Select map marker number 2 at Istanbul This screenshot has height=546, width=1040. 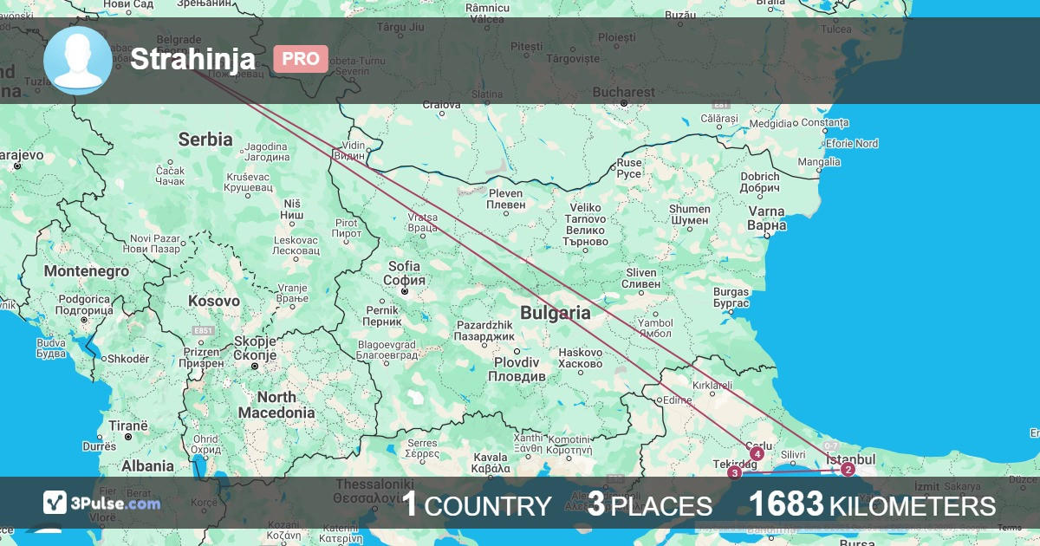click(848, 470)
